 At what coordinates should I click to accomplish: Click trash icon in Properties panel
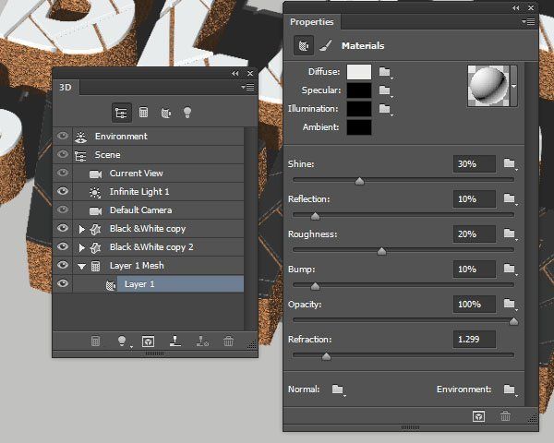(505, 416)
